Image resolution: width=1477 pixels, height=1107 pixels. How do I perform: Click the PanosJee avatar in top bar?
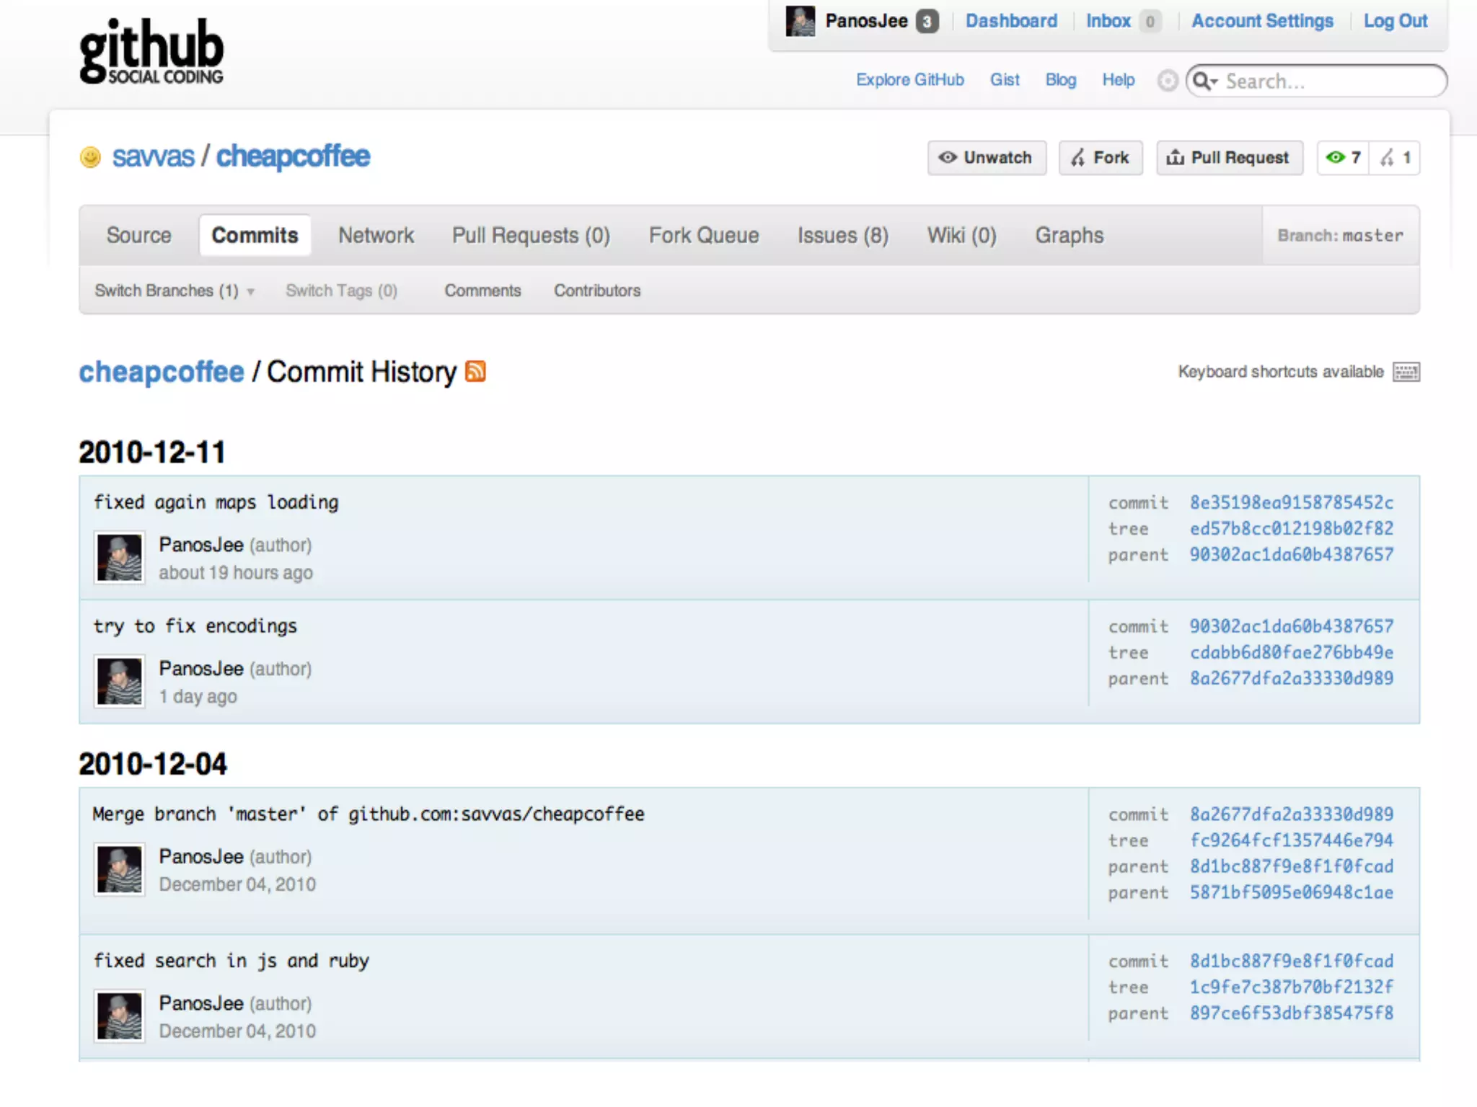pos(800,21)
